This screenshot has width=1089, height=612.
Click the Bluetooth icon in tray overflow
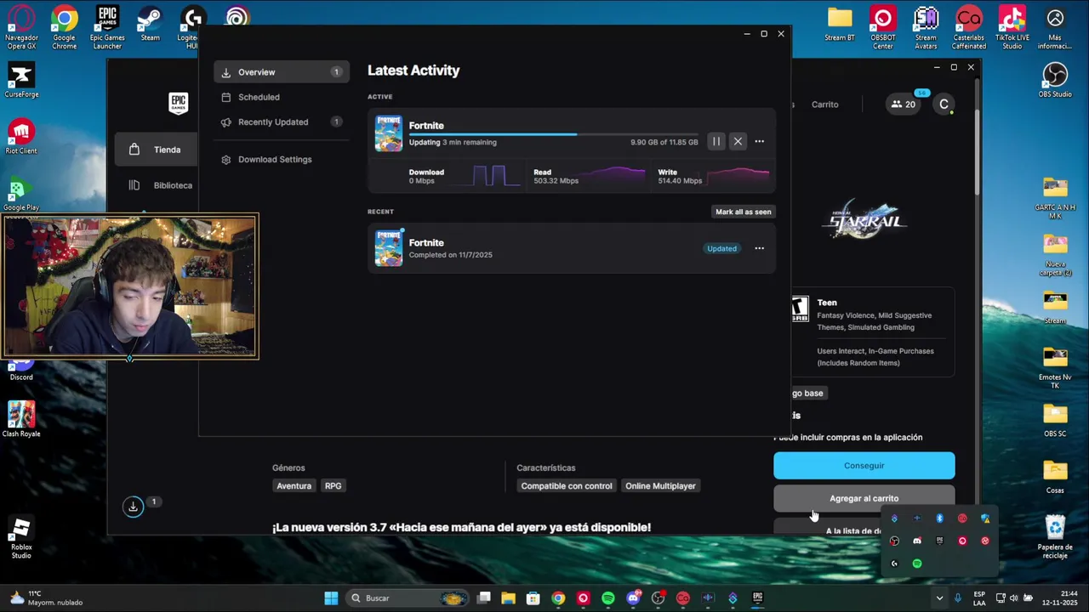940,518
